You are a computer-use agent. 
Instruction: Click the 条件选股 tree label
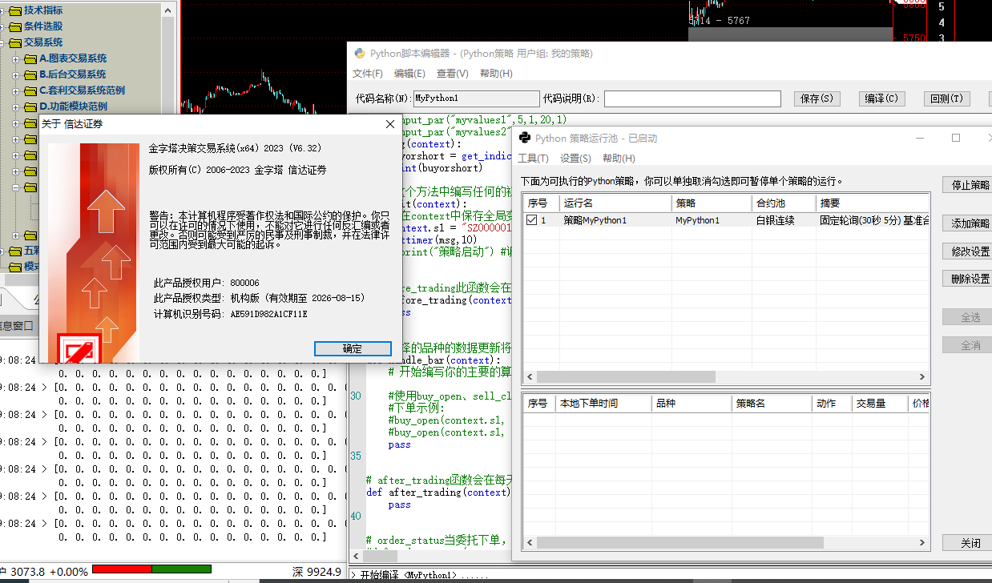point(43,26)
